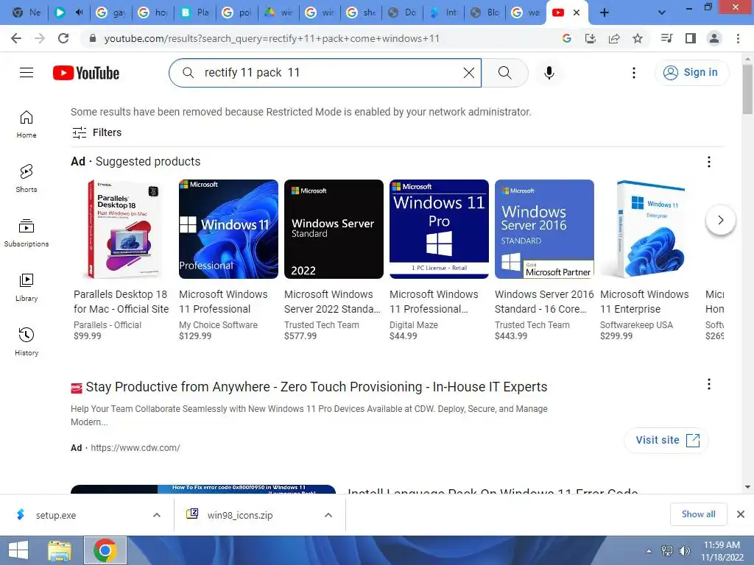This screenshot has height=565, width=754.
Task: Click page vertical scrollbar thumb
Action: (x=747, y=90)
